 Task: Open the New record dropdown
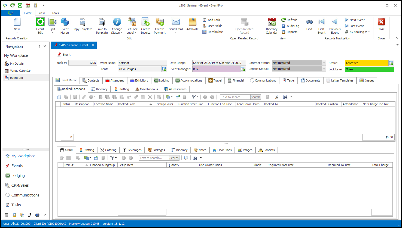click(17, 32)
